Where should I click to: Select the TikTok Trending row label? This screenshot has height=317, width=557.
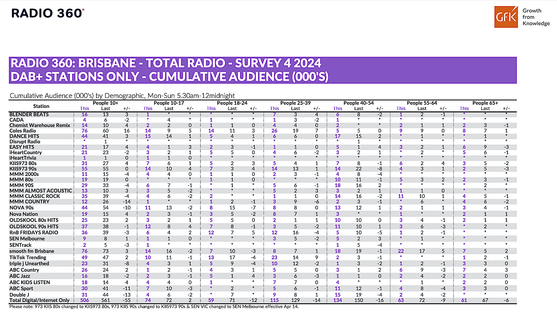(28, 257)
